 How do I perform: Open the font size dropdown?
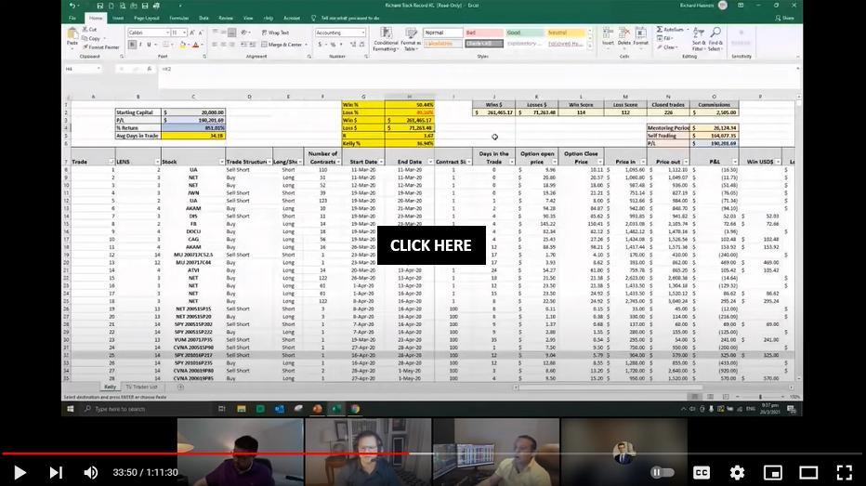tap(185, 33)
